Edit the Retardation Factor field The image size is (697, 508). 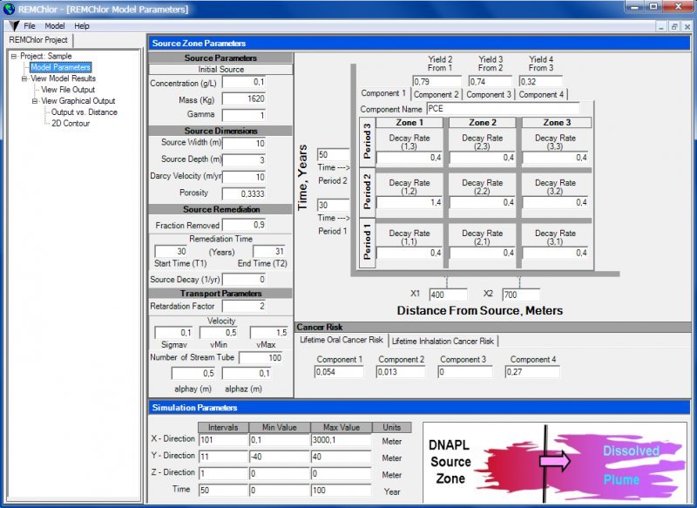[244, 306]
